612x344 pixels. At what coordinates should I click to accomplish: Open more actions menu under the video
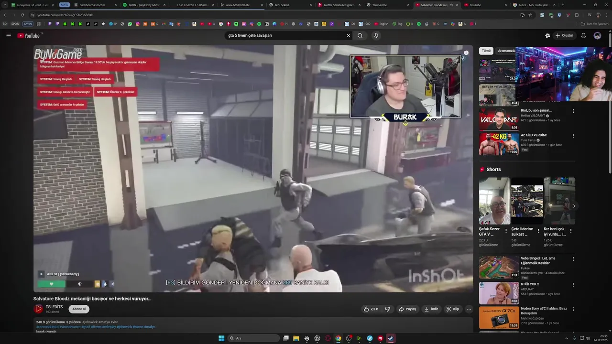point(469,309)
